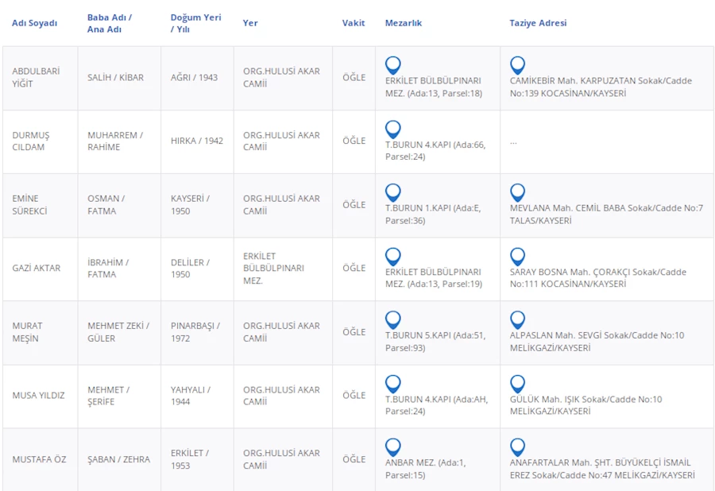This screenshot has width=715, height=491.
Task: Show Mevlana Mah. condolence address location pin
Action: (517, 192)
